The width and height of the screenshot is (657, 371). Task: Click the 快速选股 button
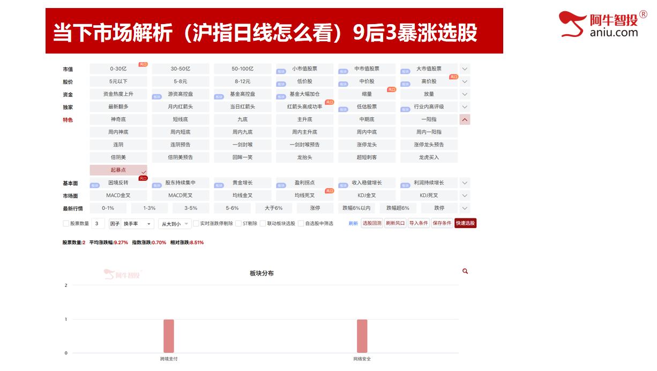click(465, 223)
